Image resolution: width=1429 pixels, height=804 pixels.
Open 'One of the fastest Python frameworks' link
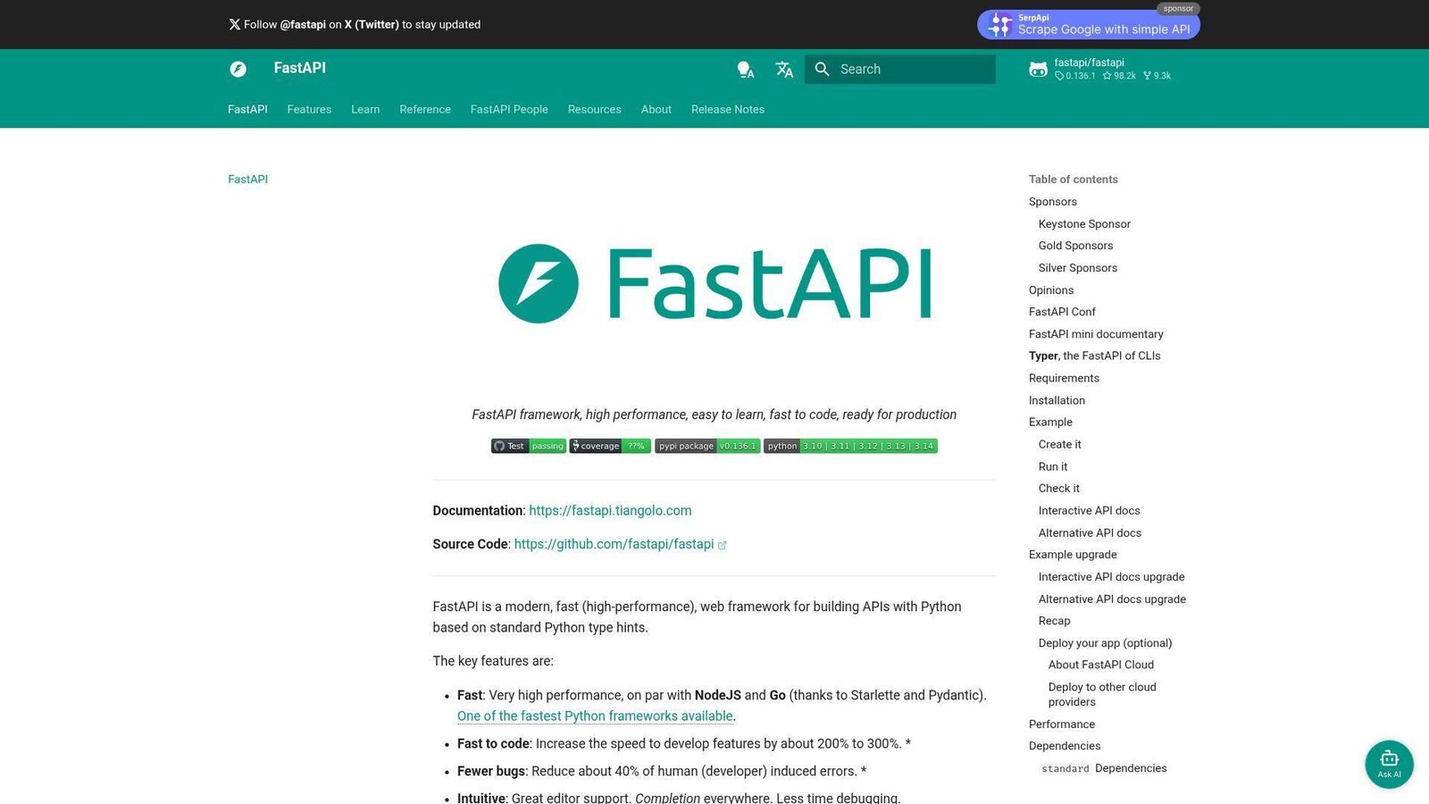(595, 716)
